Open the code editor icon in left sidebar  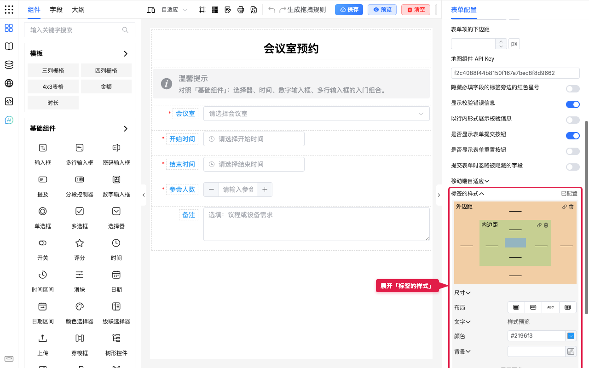pyautogui.click(x=9, y=102)
